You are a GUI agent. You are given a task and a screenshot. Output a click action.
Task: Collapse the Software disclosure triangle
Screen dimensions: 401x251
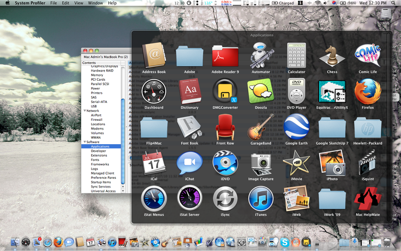[x=85, y=141]
